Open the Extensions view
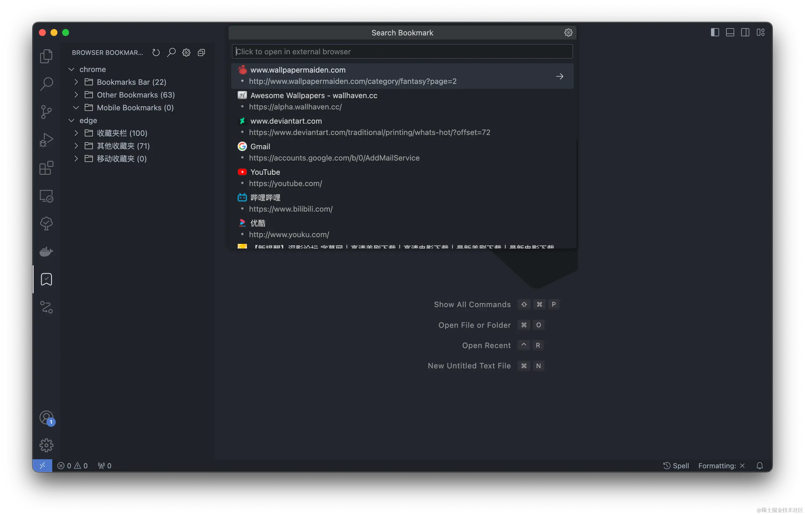805x515 pixels. click(x=46, y=168)
